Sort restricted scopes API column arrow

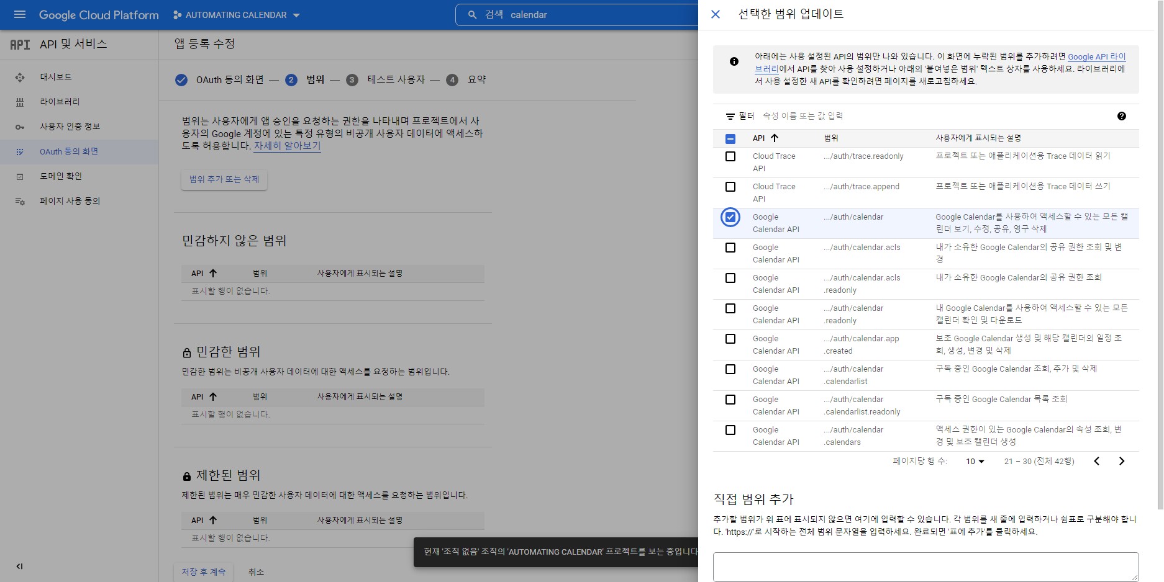coord(213,520)
